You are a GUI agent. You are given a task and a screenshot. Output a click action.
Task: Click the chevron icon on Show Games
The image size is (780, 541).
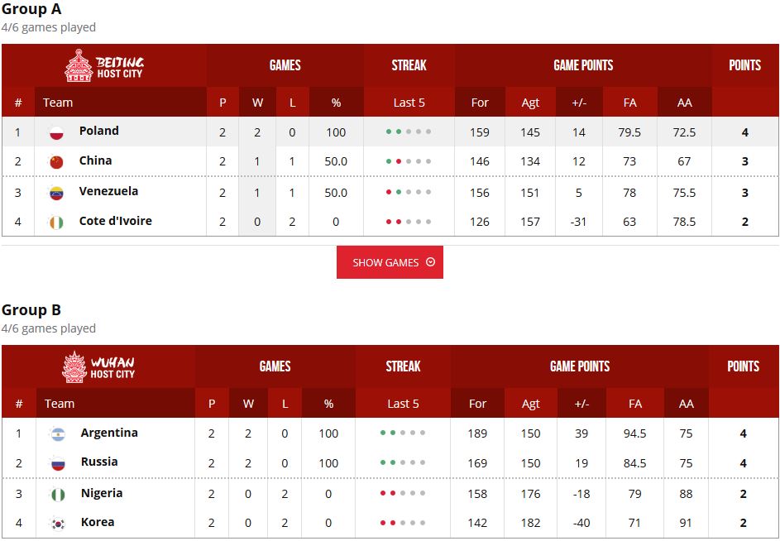pos(431,261)
